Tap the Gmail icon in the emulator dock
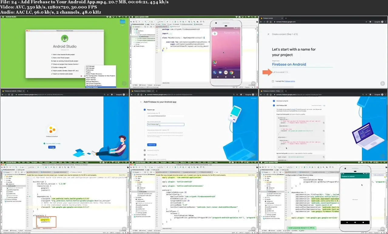The image size is (388, 234). pos(226,72)
